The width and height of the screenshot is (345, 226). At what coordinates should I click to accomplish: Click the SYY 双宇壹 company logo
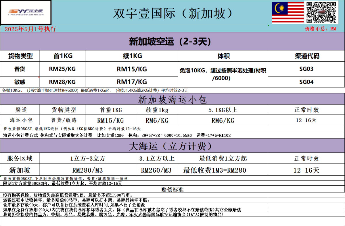coord(26,12)
